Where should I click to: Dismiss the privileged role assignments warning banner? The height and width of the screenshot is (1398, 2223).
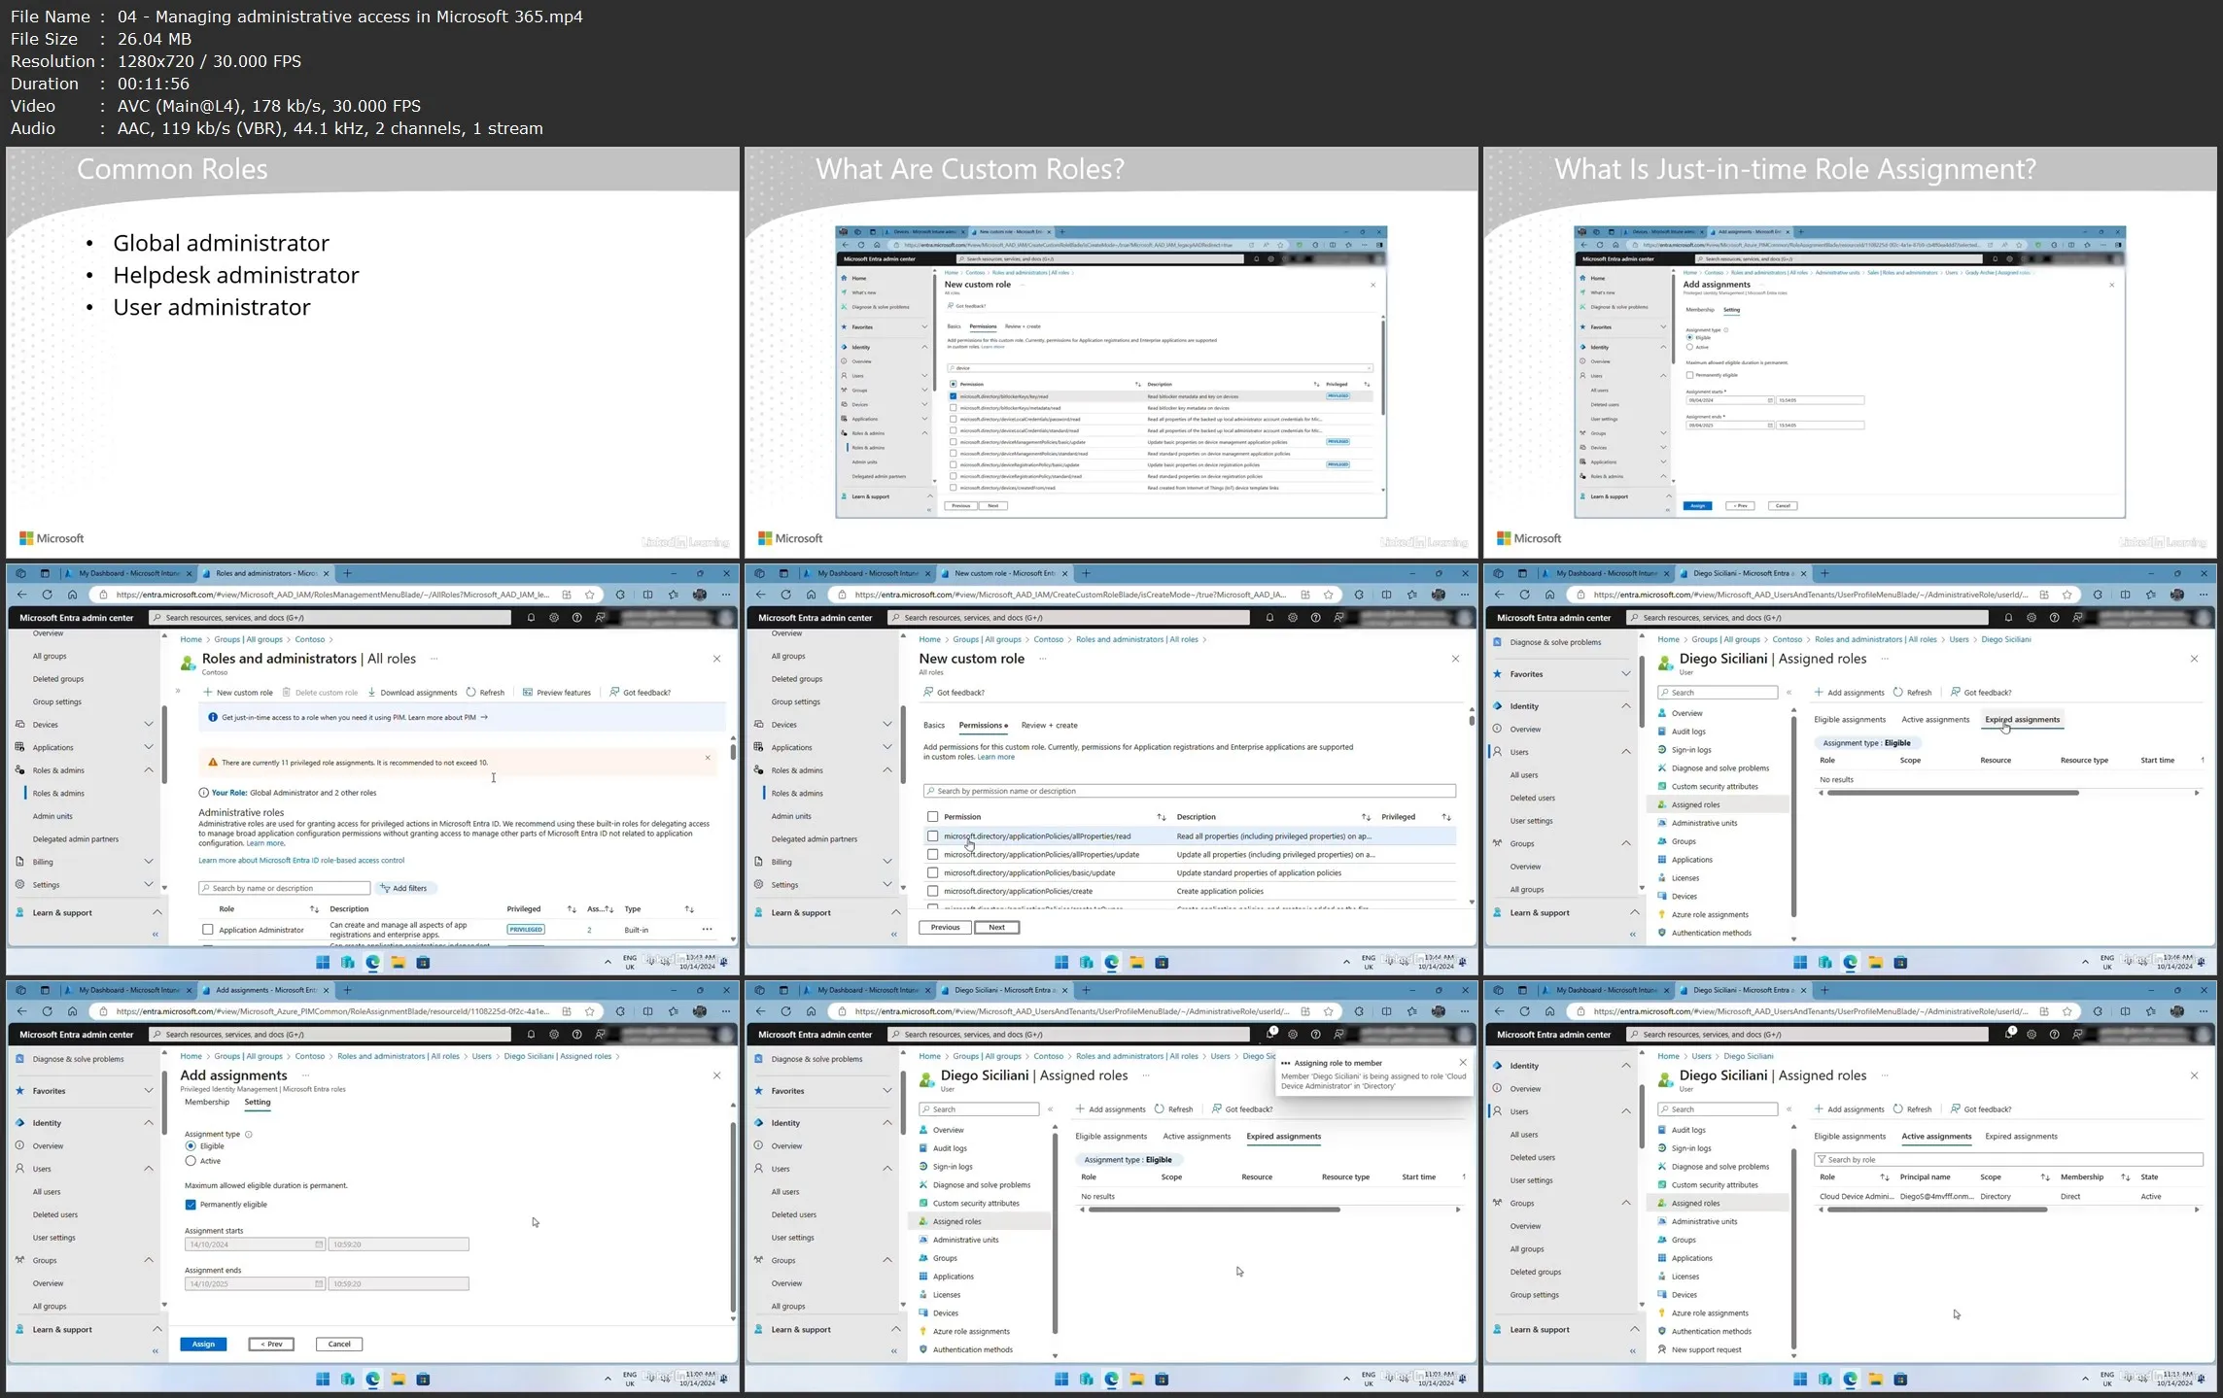coord(708,757)
